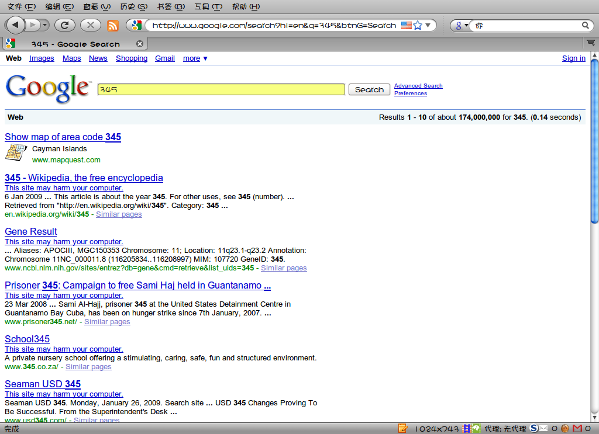
Task: Open the News link in Google nav
Action: click(x=98, y=58)
